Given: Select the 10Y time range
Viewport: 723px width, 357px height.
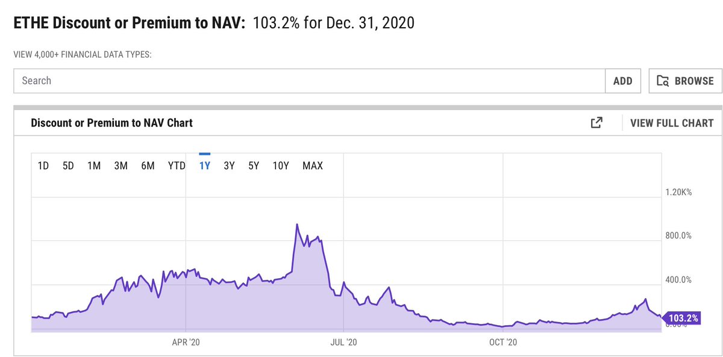Looking at the screenshot, I should tap(281, 165).
